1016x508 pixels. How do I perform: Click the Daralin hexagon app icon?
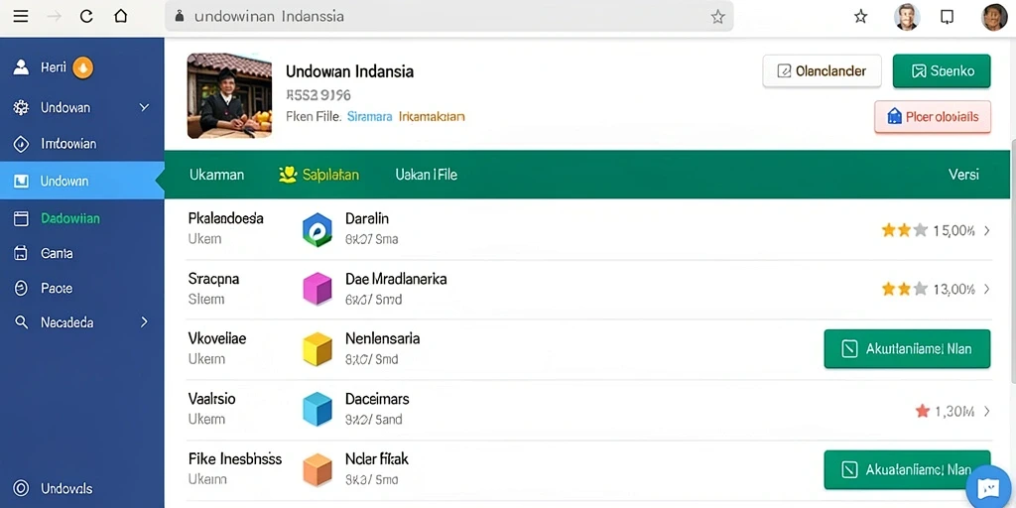click(x=317, y=230)
